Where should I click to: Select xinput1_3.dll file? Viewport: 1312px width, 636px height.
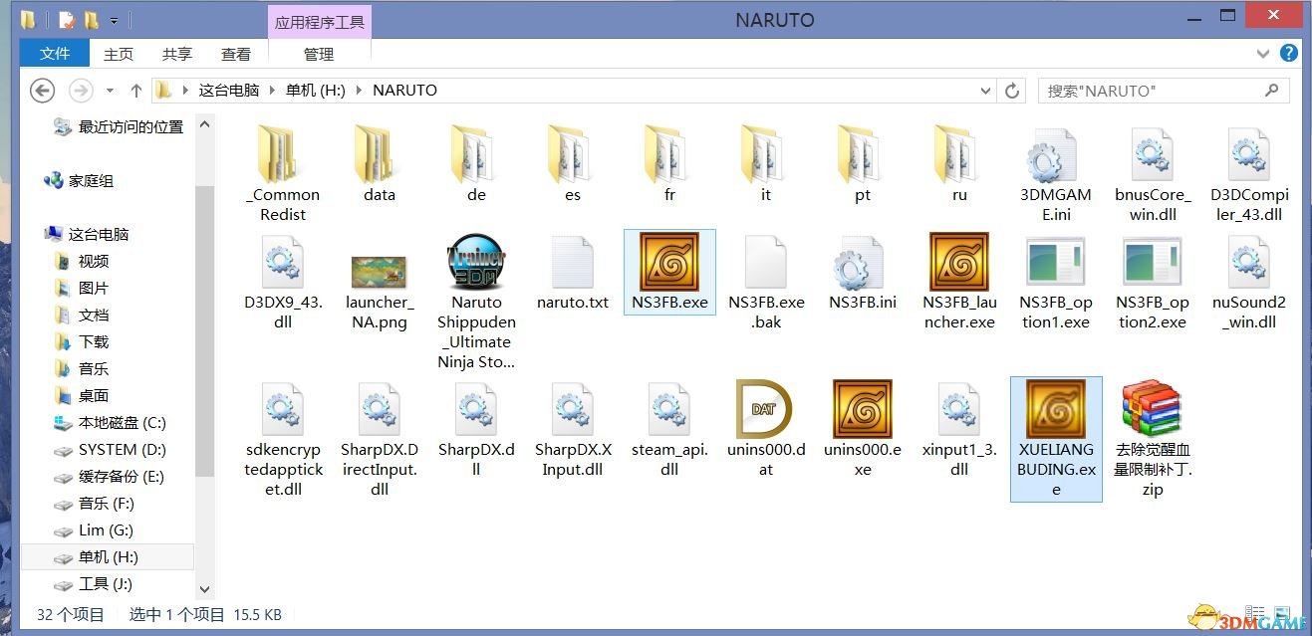coord(959,429)
